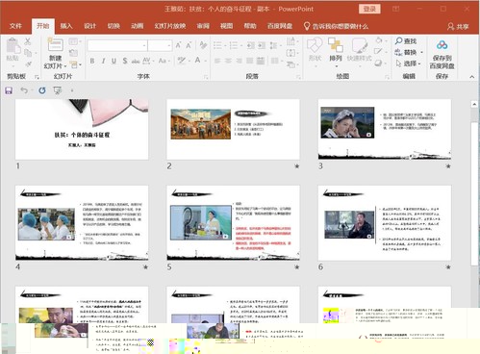Viewport: 480px width, 354px height.
Task: Click the Center align paragraph icon
Action: pos(228,61)
